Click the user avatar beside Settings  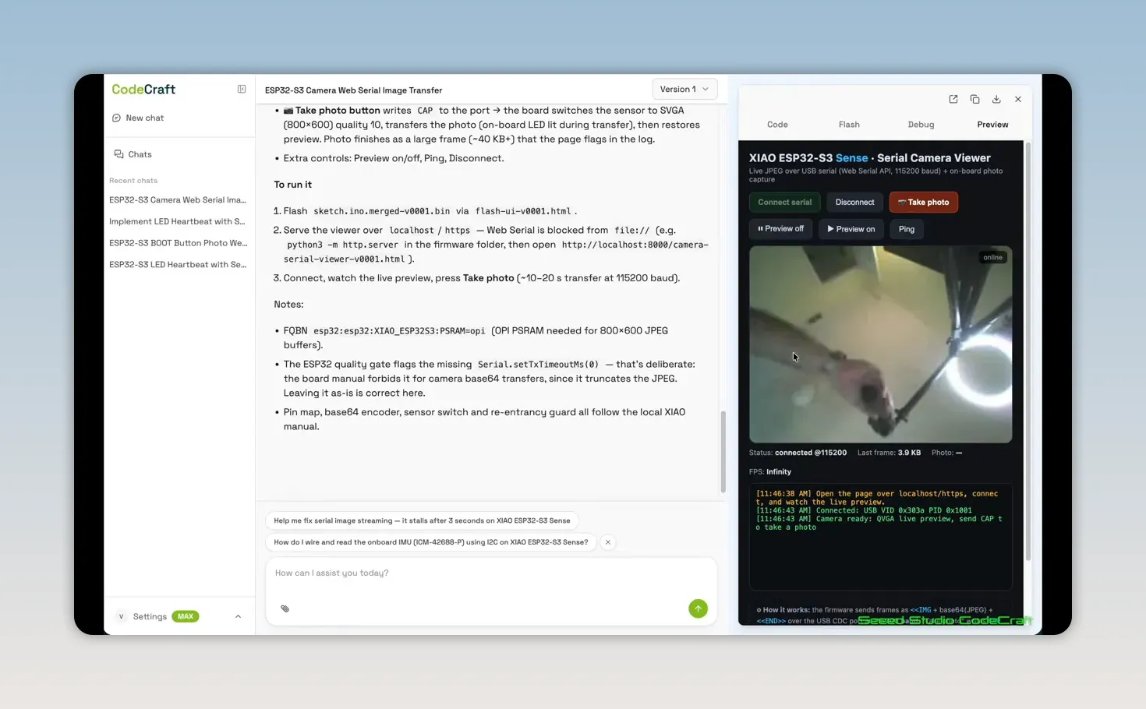click(x=121, y=616)
